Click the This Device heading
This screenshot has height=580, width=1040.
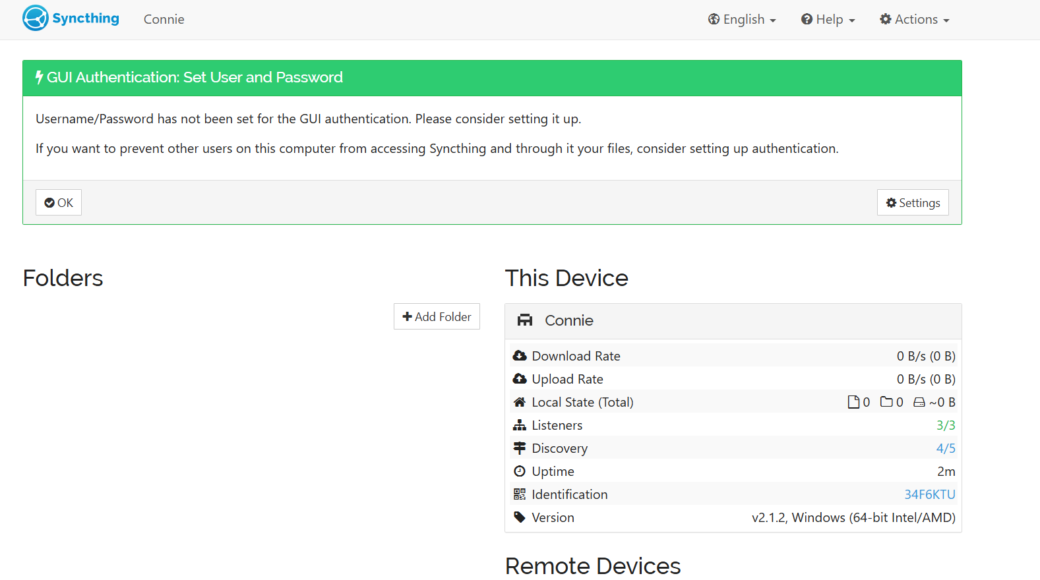tap(566, 278)
